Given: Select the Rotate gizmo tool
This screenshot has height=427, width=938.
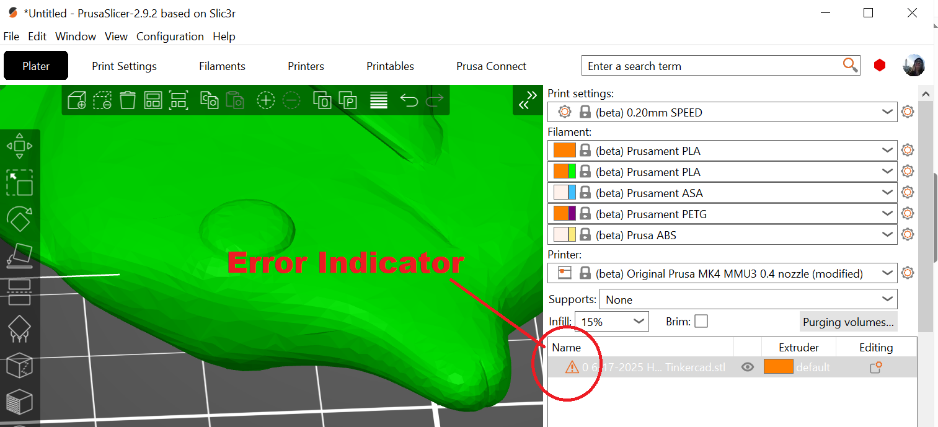Looking at the screenshot, I should pos(19,219).
